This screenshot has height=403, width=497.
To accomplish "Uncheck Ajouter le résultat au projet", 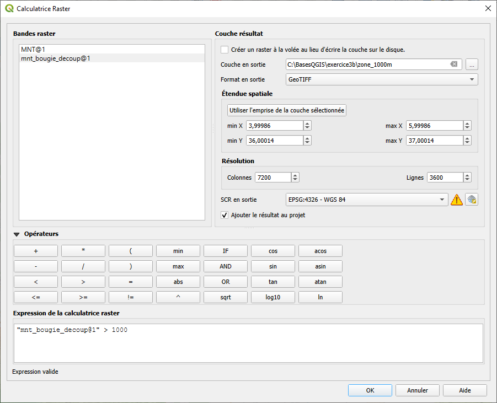I will coord(225,215).
